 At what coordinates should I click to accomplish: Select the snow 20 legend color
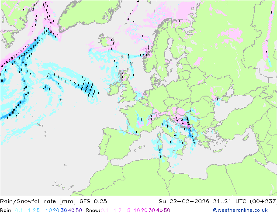tap(144, 211)
